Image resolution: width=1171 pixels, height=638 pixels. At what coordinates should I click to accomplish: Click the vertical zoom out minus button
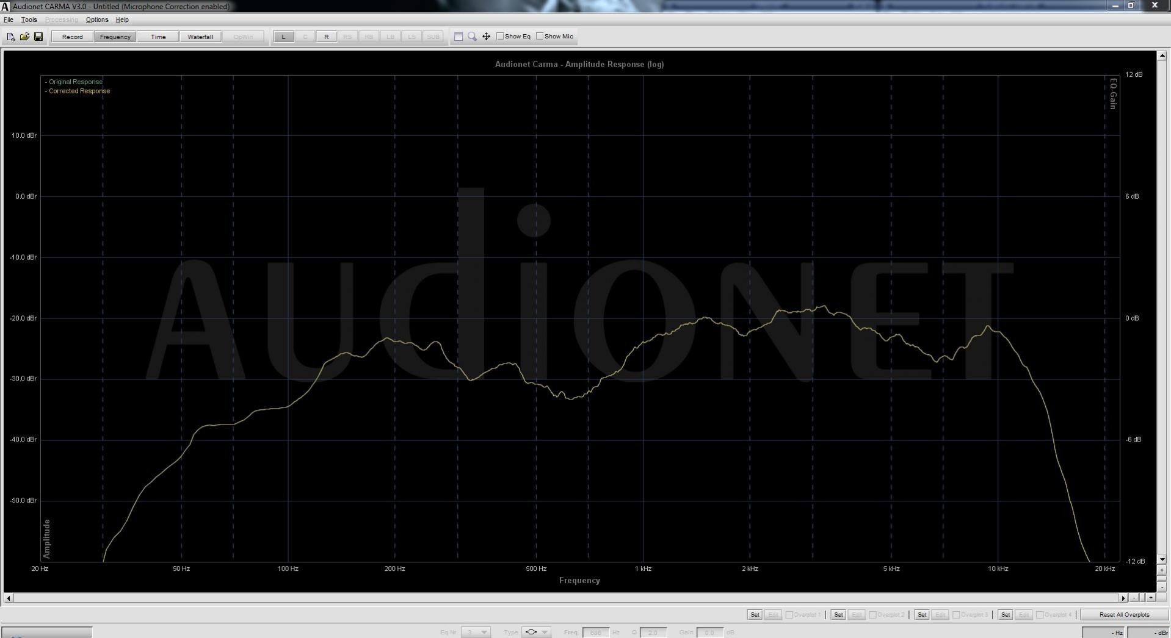click(x=1161, y=587)
